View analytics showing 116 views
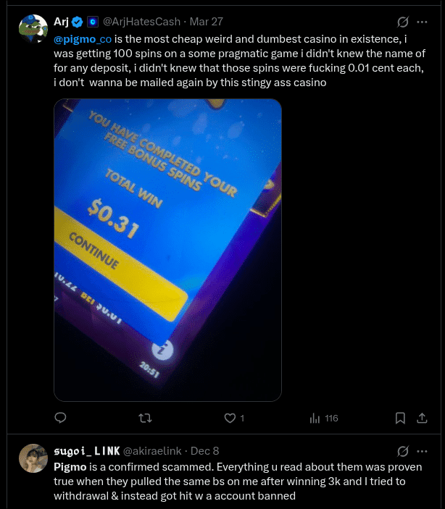 pyautogui.click(x=324, y=418)
